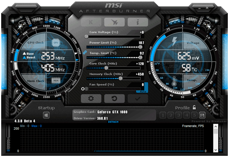Click the Temp. Limit value 92

click(142, 53)
